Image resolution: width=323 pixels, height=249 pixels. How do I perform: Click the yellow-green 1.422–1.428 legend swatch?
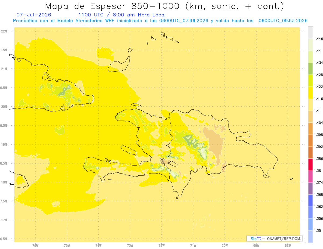[x=310, y=81]
